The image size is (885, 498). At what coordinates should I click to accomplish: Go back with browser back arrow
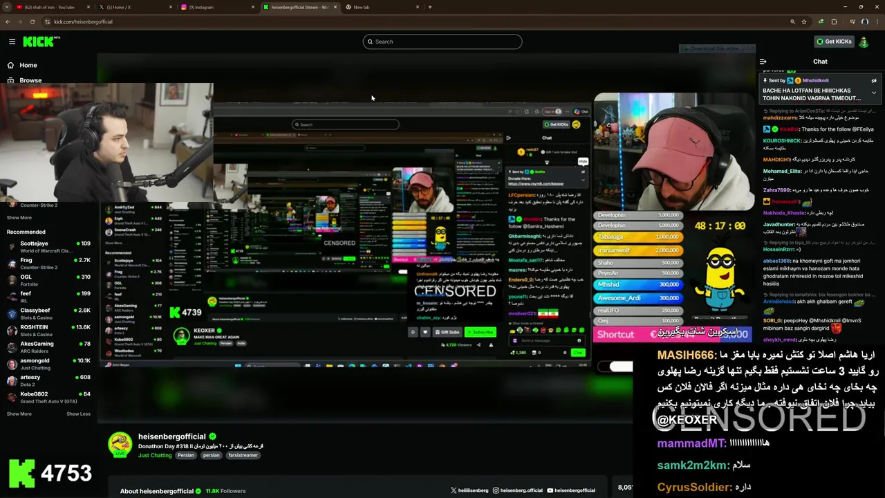click(x=8, y=21)
